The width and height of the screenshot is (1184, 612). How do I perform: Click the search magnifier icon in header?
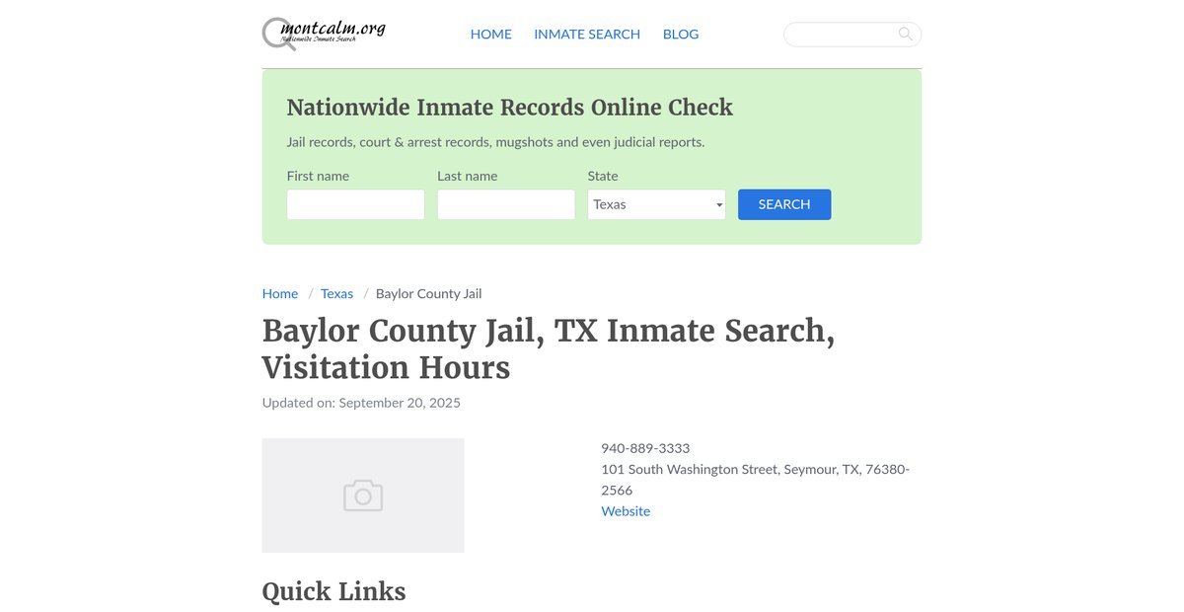tap(905, 35)
